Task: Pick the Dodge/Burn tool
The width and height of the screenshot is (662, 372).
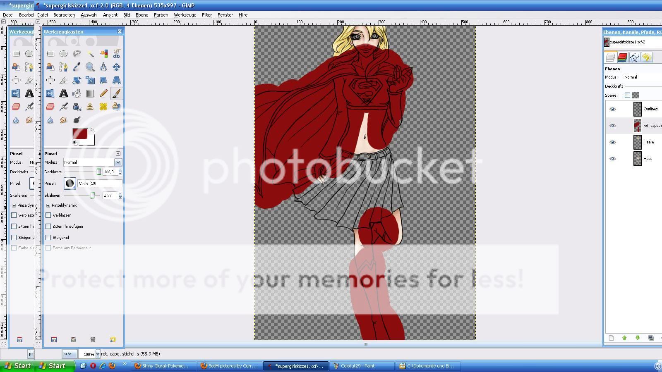Action: pyautogui.click(x=77, y=120)
